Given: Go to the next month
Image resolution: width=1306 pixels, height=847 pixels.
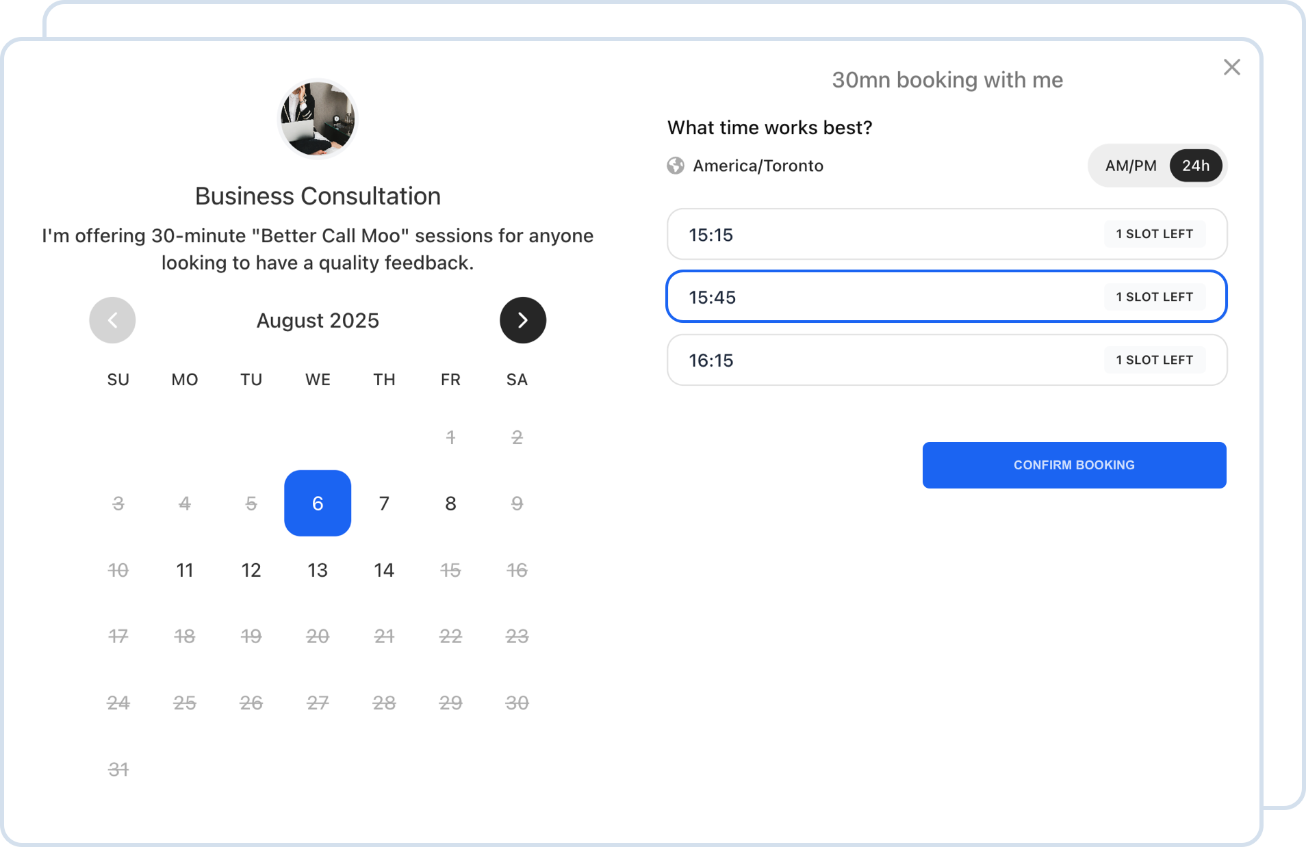Looking at the screenshot, I should coord(522,320).
